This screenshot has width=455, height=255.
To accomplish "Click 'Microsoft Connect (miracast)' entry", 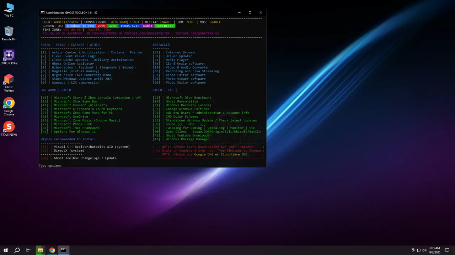I will pyautogui.click(x=74, y=105).
